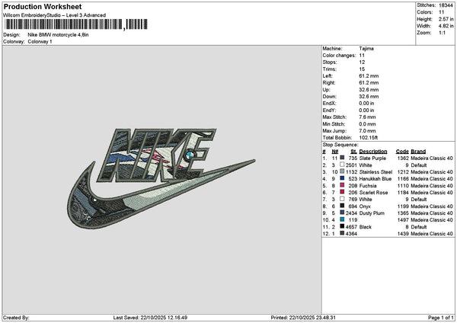
Task: Click the Description column header
Action: 373,152
